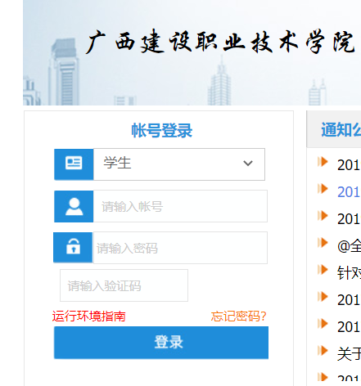Click the blue 登录 button
This screenshot has width=361, height=386.
161,343
